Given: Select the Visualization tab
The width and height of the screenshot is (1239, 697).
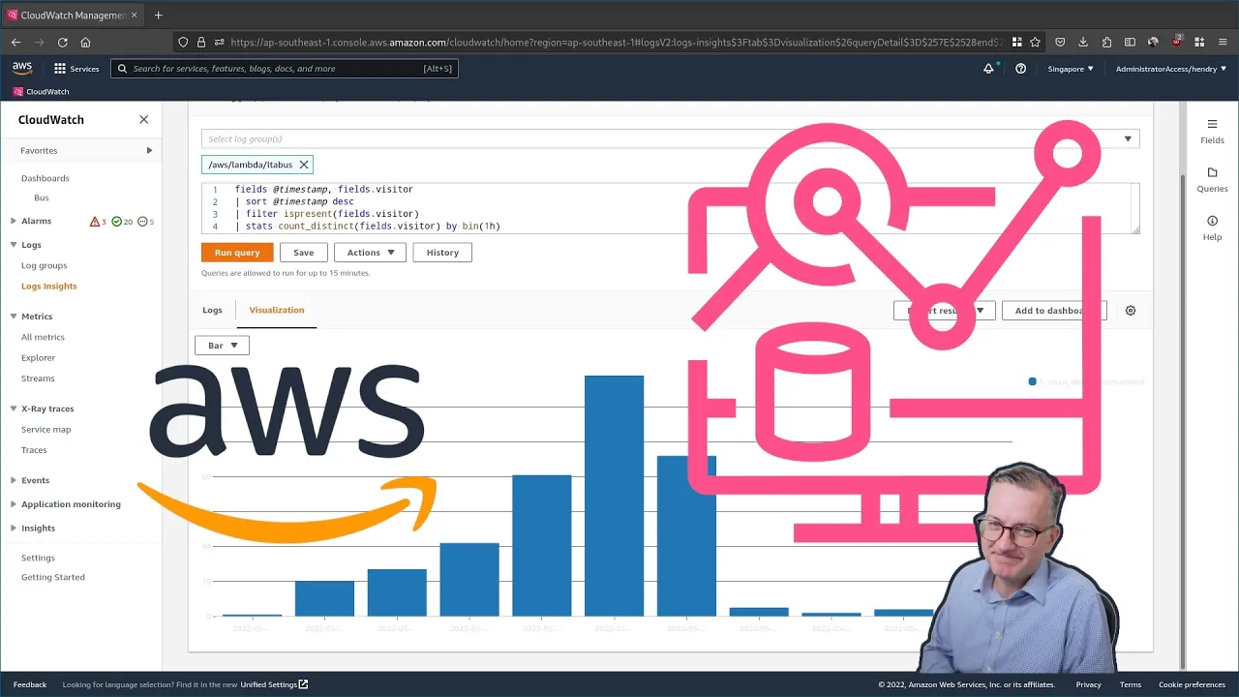Looking at the screenshot, I should click(277, 310).
